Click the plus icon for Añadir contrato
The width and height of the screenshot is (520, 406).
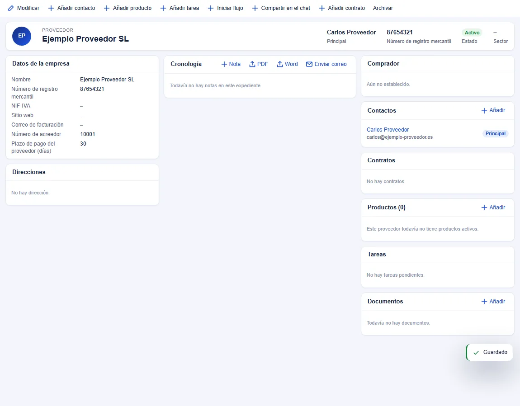(x=322, y=8)
